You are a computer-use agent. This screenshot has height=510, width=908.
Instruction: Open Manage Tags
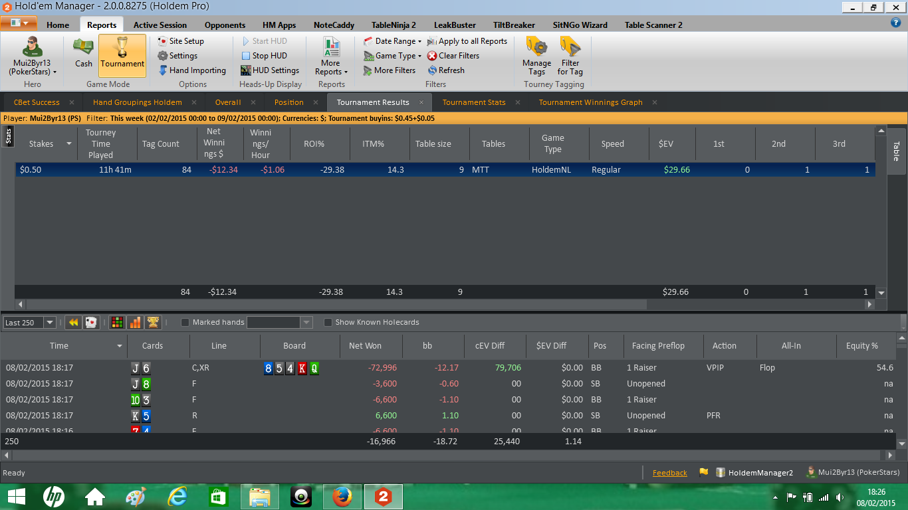tap(536, 56)
